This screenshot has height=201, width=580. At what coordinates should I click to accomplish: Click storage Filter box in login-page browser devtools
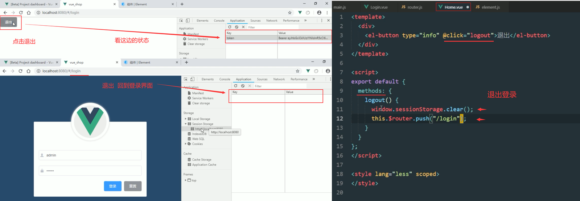(x=280, y=86)
